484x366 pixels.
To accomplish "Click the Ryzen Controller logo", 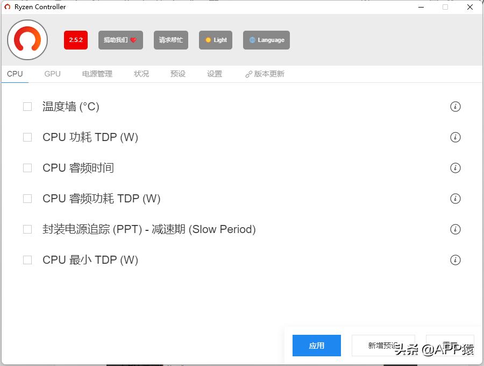I will (27, 40).
